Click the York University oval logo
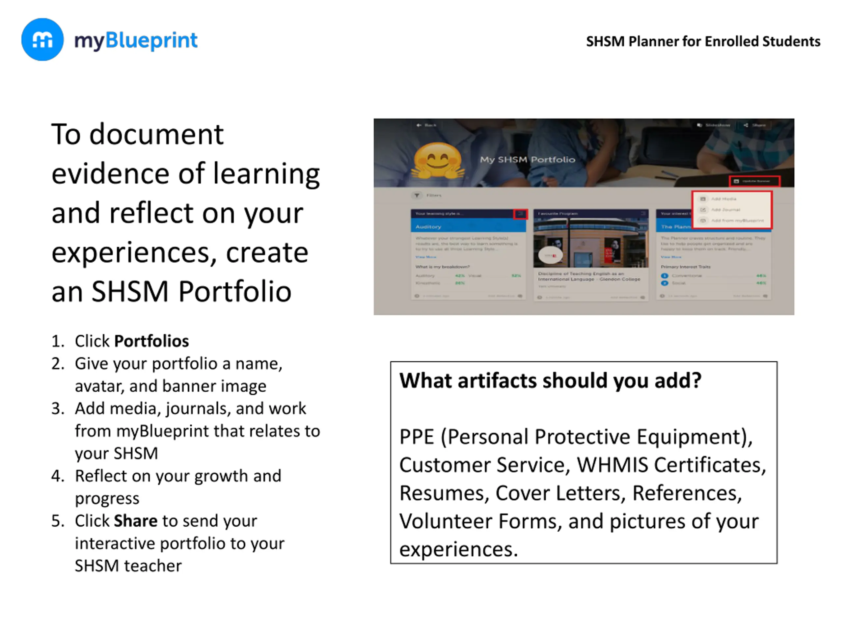This screenshot has height=632, width=843. [x=550, y=256]
